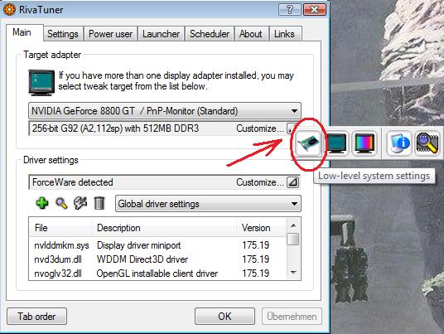Viewport: 444px width, 334px height.
Task: Open Low-level system settings graphics card icon
Action: 308,143
